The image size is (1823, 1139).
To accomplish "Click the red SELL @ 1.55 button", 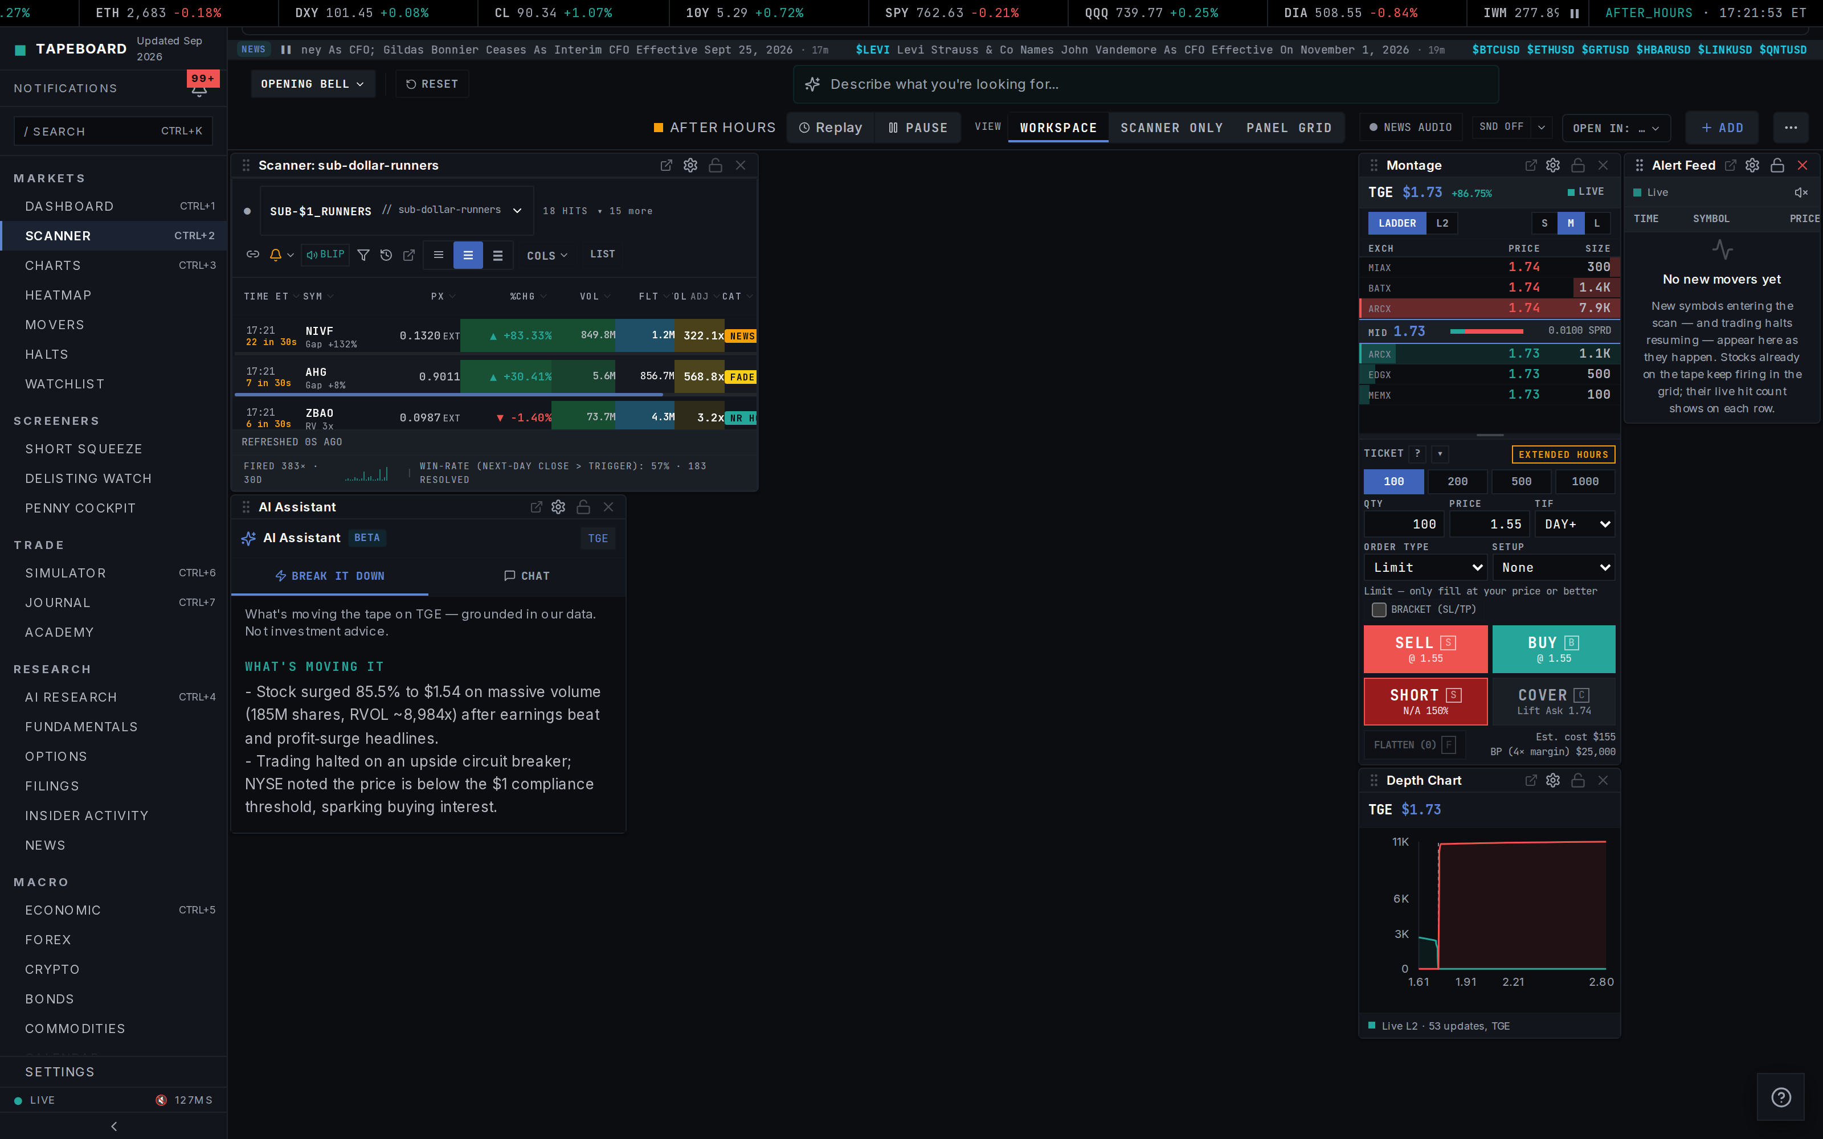I will click(x=1425, y=649).
